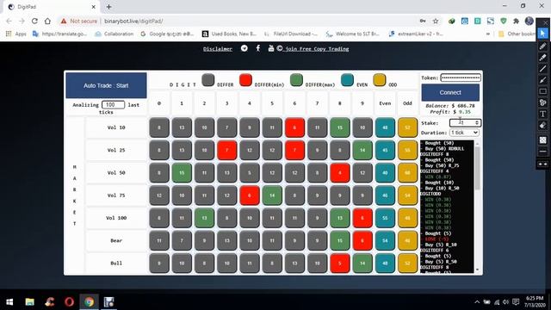Select the straight line drawing tool
The image size is (551, 310).
[x=543, y=69]
